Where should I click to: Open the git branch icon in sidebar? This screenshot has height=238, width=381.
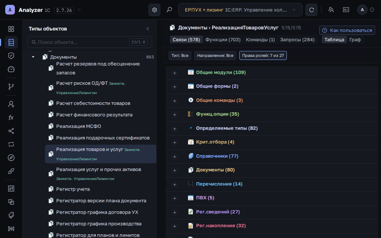coord(11,87)
